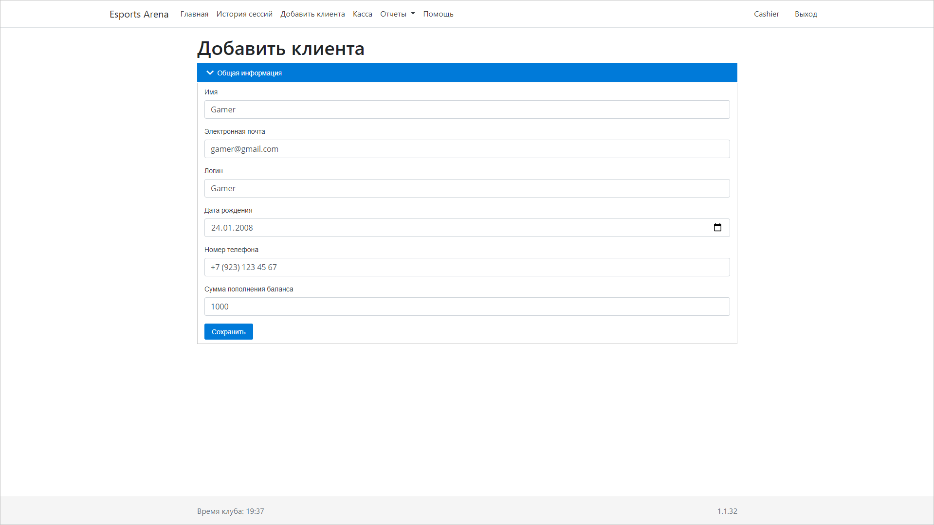Open the date picker calendar icon
The image size is (934, 525).
tap(718, 227)
